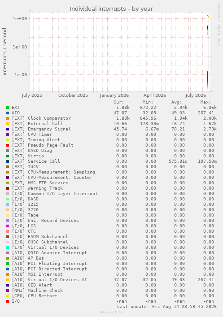The image size is (223, 317).
Task: Click the blue AIO legend swatch
Action: [8, 113]
